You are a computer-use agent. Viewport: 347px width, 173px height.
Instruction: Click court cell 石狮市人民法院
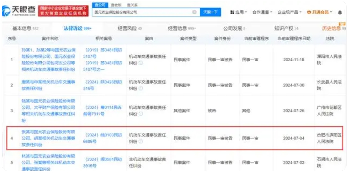tap(329, 163)
